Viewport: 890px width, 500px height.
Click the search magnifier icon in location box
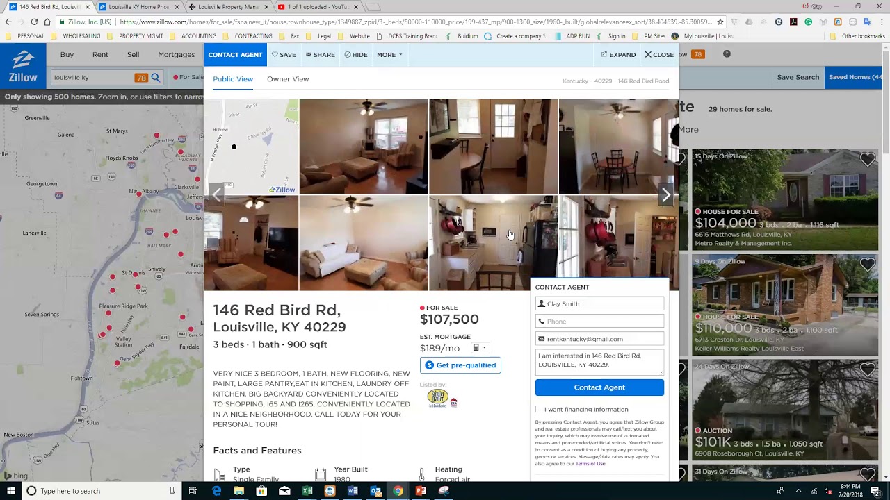(156, 78)
